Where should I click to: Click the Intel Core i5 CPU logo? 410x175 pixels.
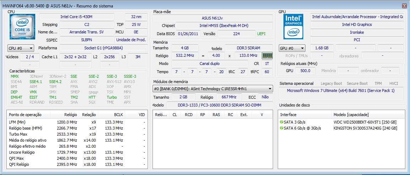click(22, 27)
